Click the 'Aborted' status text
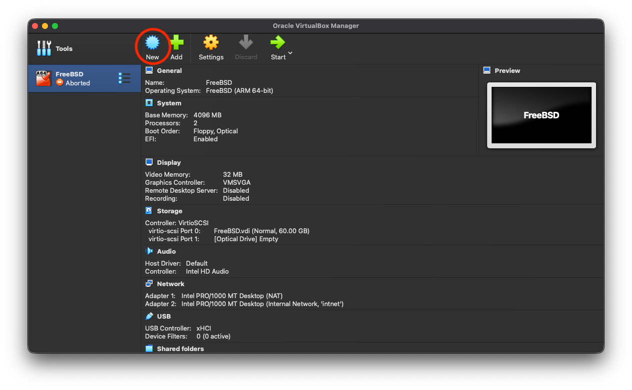Viewport: 632px width, 390px height. pos(78,83)
